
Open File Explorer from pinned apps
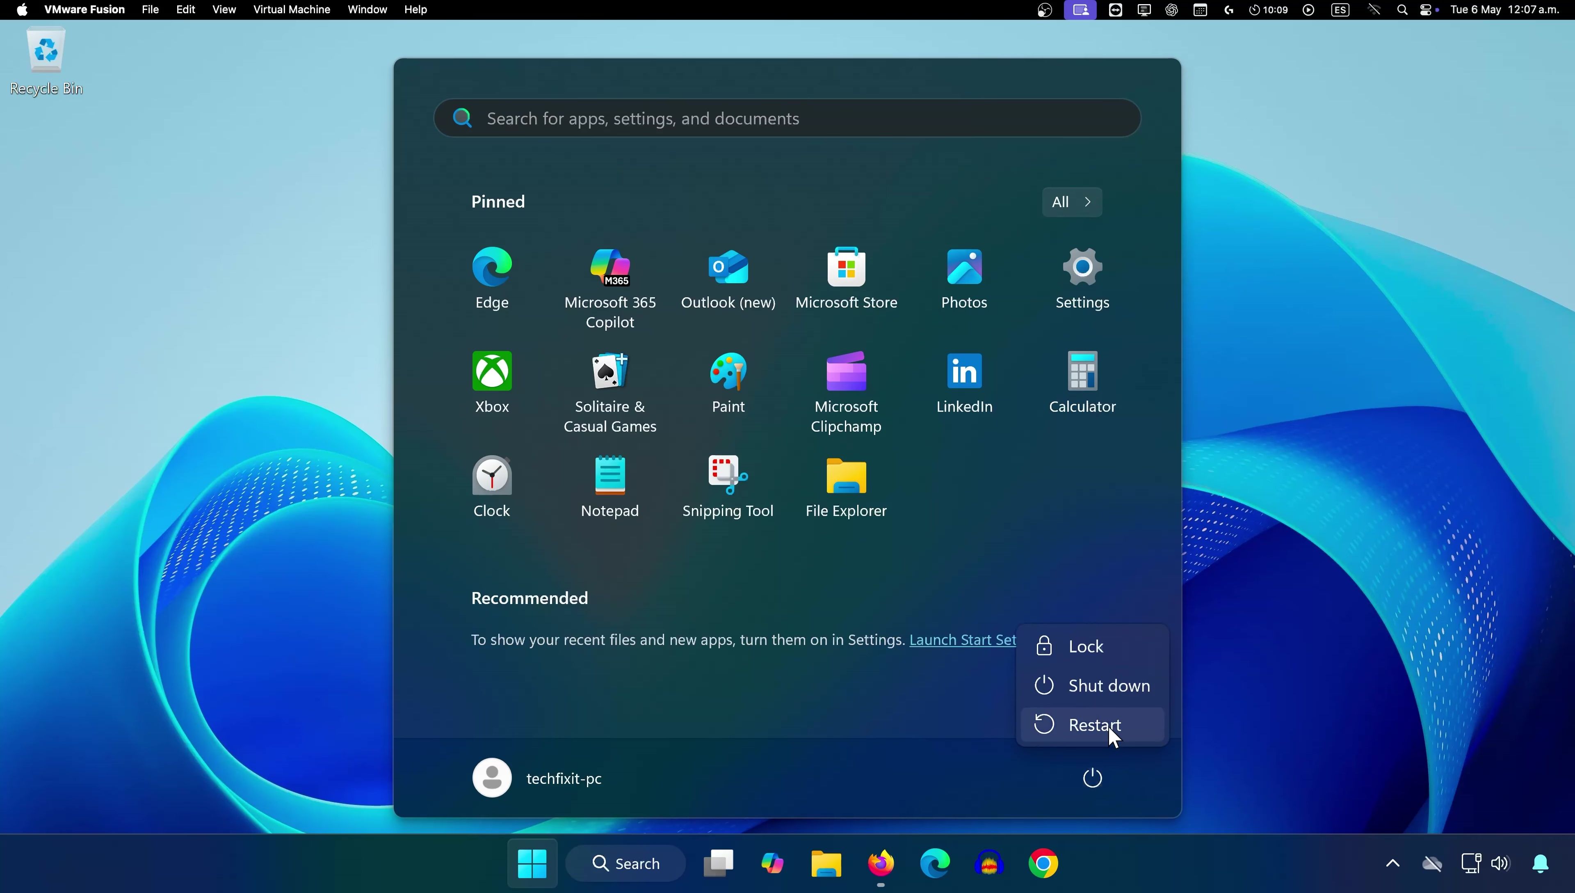point(846,487)
